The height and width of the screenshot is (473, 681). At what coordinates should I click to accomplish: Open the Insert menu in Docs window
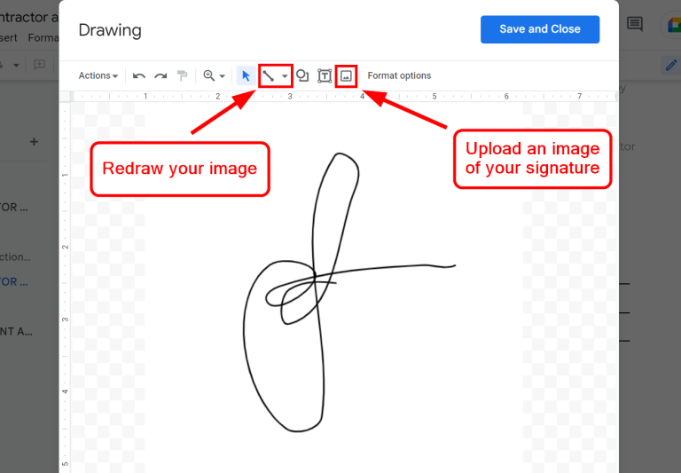8,38
